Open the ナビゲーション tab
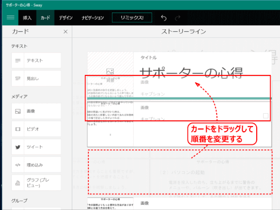The image size is (280, 210). click(x=93, y=18)
